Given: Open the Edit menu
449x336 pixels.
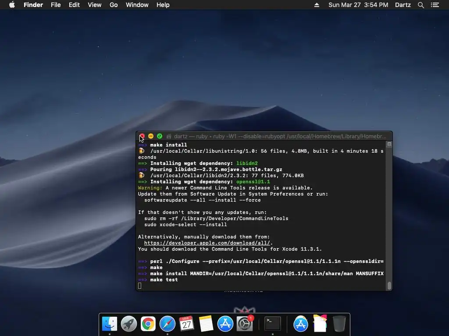Looking at the screenshot, I should (x=74, y=5).
